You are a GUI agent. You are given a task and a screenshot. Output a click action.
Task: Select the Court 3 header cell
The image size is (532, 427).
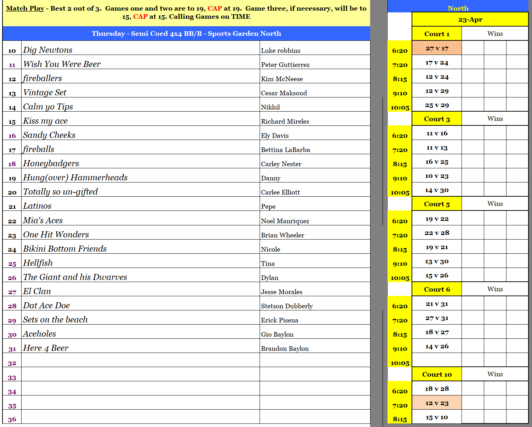pos(436,119)
